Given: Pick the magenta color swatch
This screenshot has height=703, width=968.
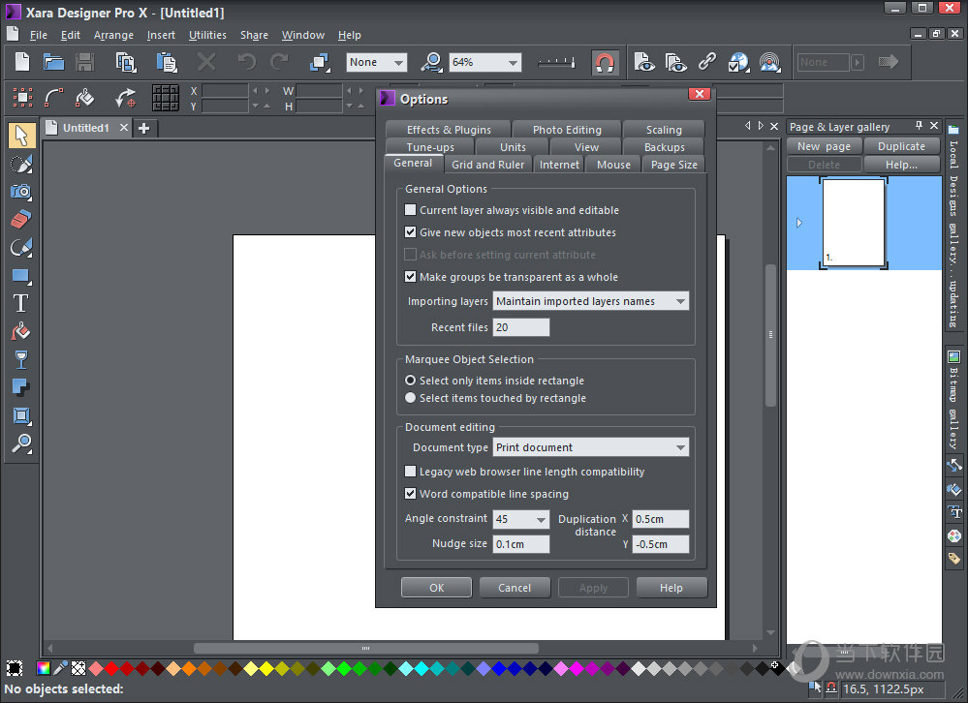Looking at the screenshot, I should click(577, 668).
